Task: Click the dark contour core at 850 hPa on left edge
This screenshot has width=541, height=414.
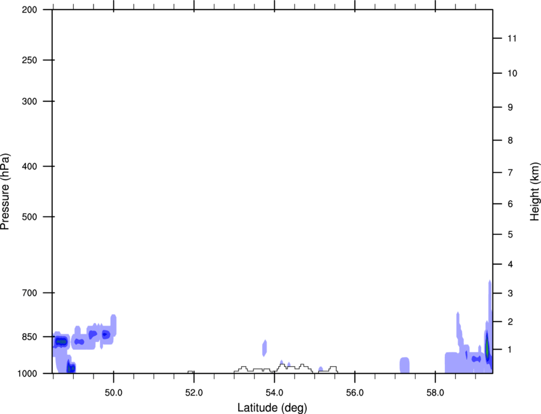Action: (x=61, y=342)
